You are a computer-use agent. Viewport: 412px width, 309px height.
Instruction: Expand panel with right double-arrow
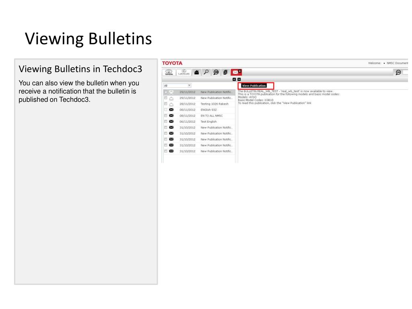[239, 79]
